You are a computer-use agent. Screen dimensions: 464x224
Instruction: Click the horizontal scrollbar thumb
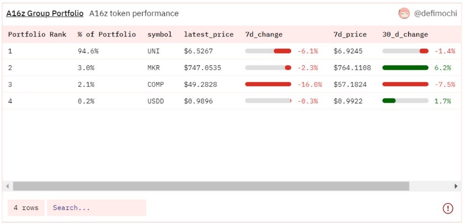(x=211, y=186)
